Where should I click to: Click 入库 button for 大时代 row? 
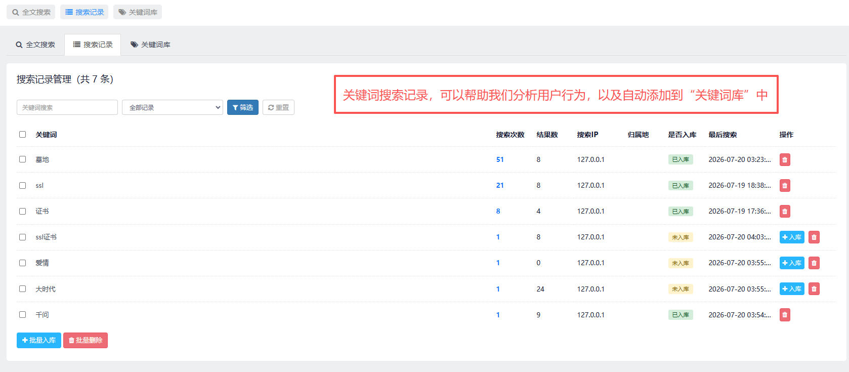click(x=792, y=289)
